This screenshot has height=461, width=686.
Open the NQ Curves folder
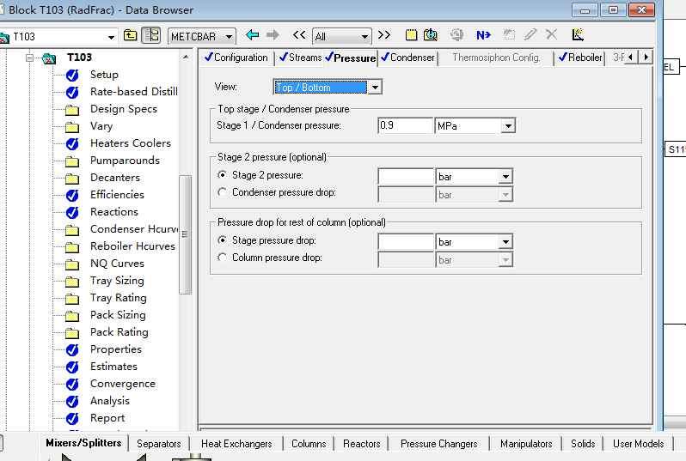(x=117, y=263)
